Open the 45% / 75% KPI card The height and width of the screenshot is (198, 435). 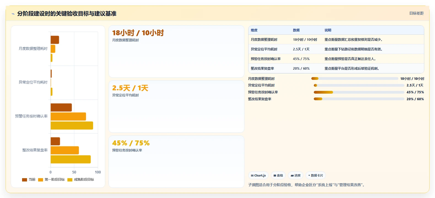click(x=176, y=162)
